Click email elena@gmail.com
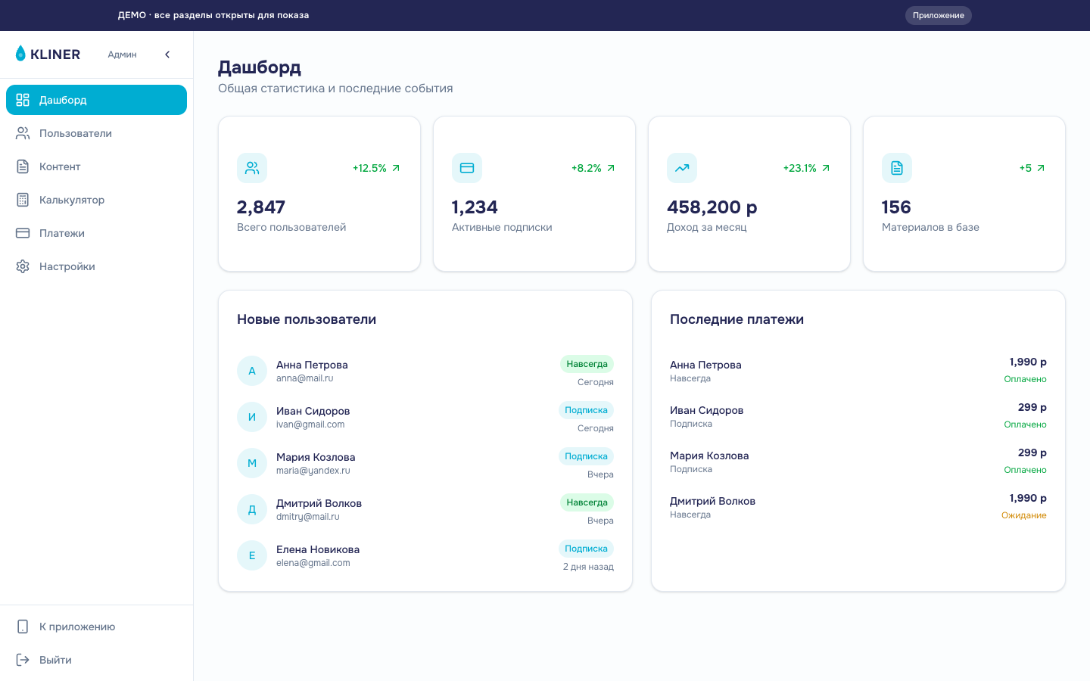The height and width of the screenshot is (681, 1090). tap(313, 563)
